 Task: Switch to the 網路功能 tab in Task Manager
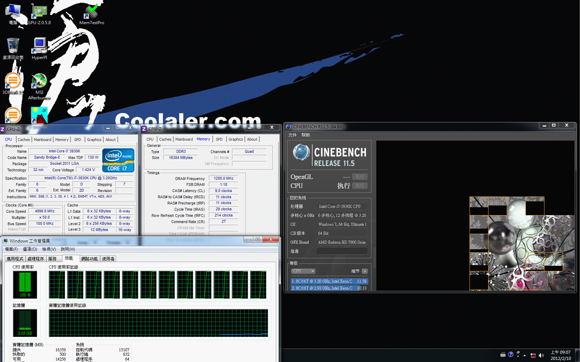90,259
